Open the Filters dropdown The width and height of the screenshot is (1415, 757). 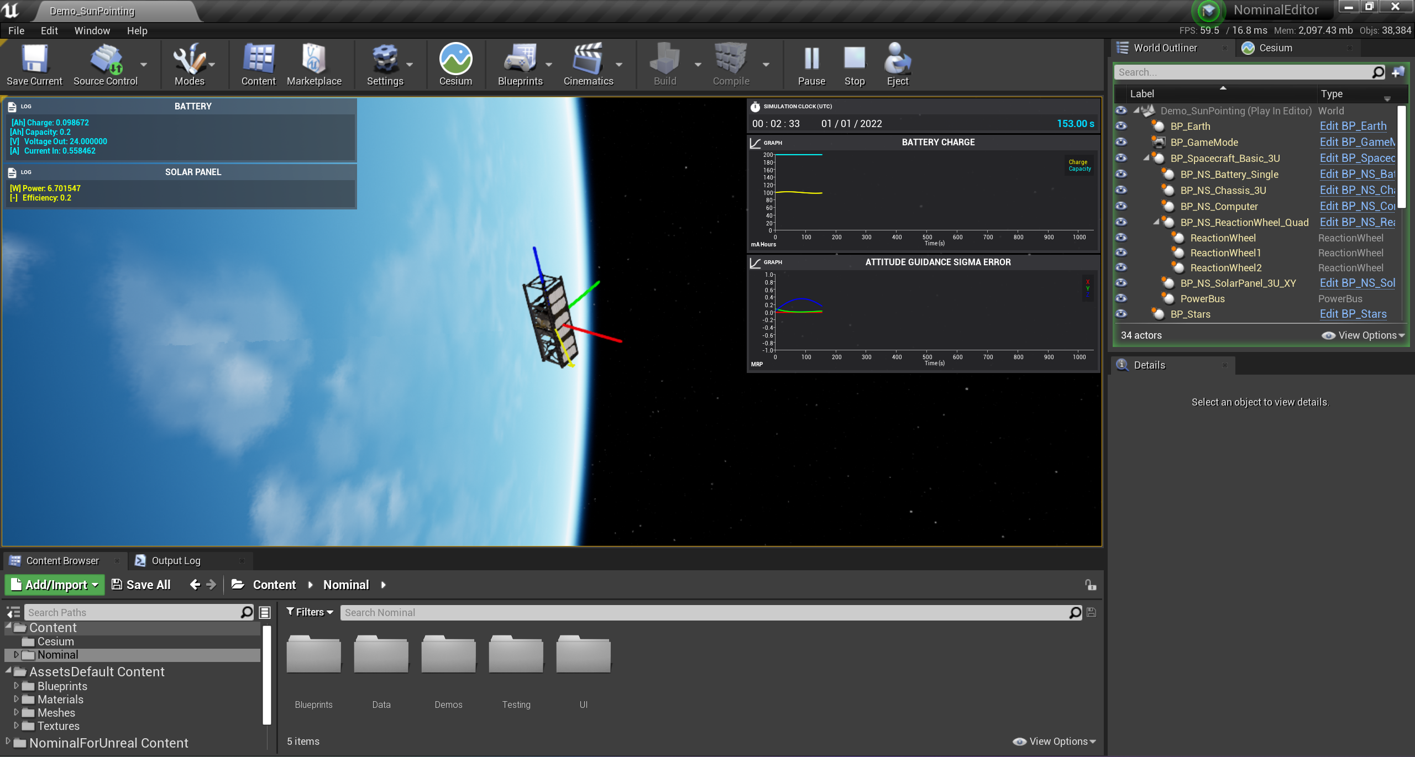coord(310,612)
